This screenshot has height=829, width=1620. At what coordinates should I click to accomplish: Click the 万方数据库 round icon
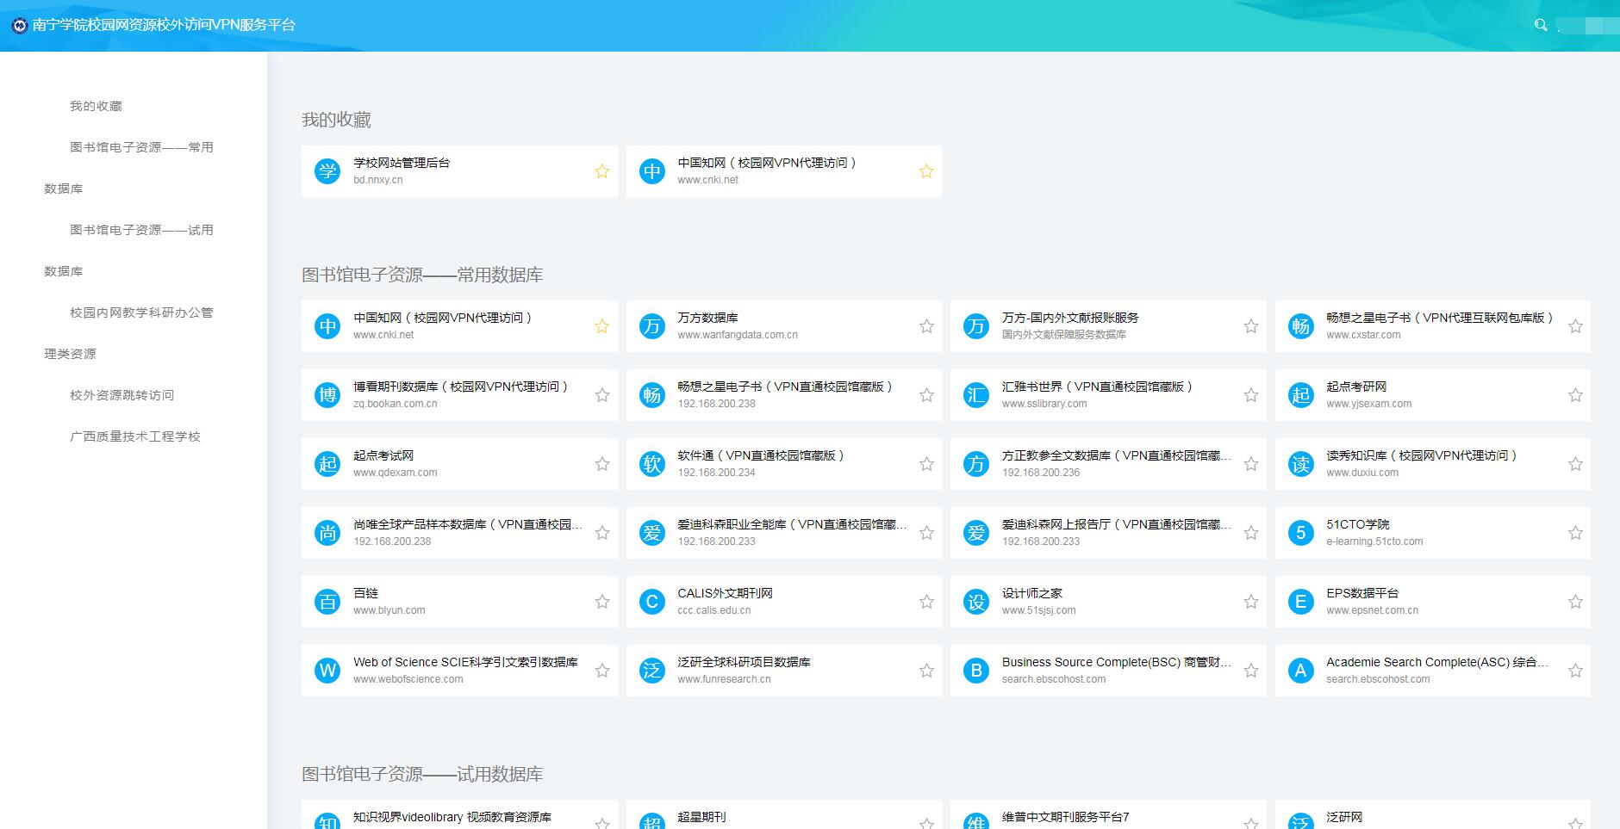point(652,326)
